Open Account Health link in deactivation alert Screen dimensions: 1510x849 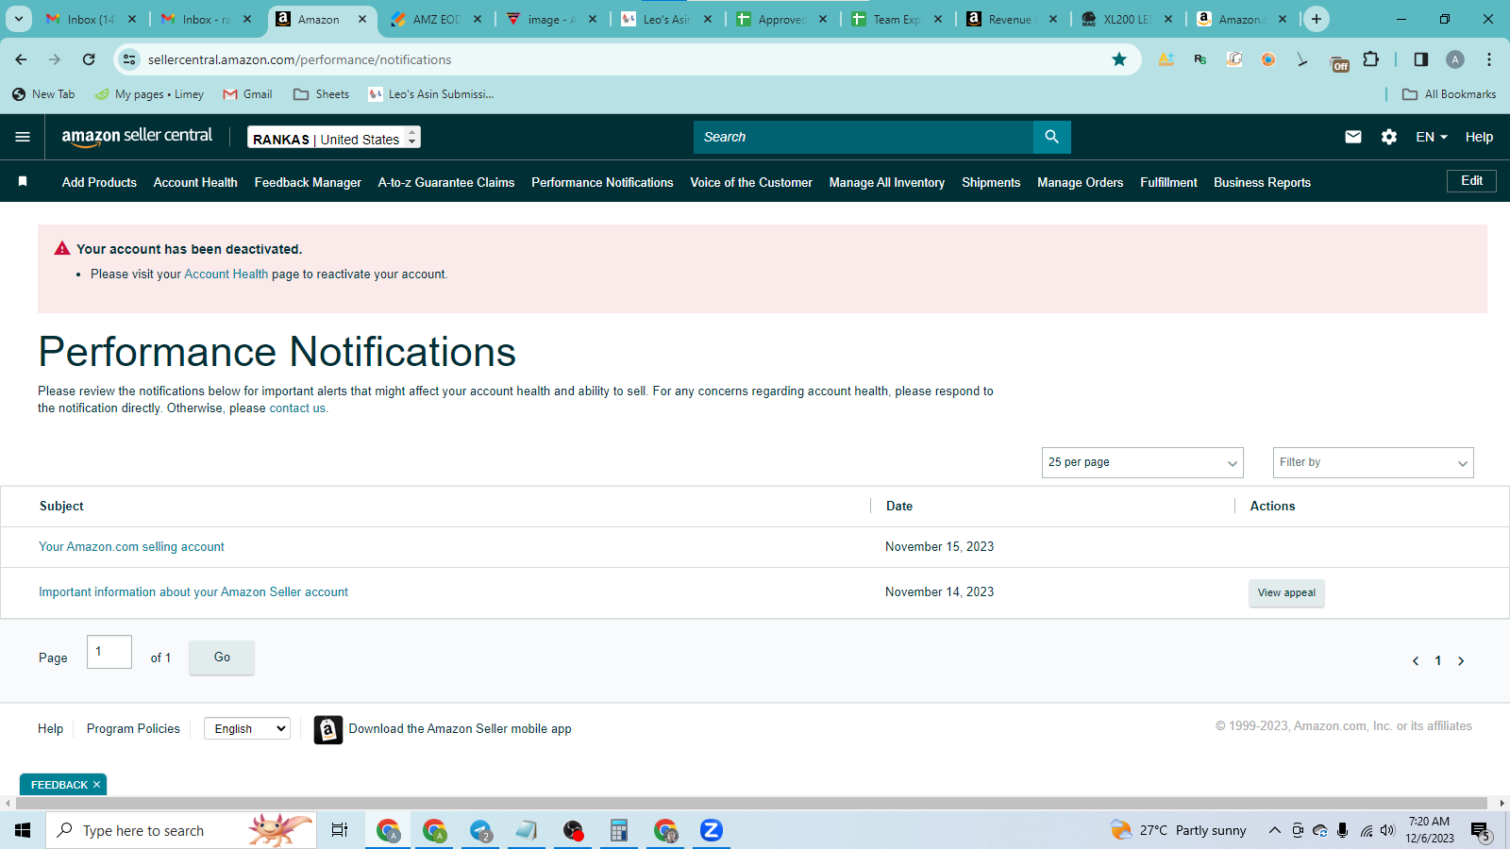tap(226, 275)
